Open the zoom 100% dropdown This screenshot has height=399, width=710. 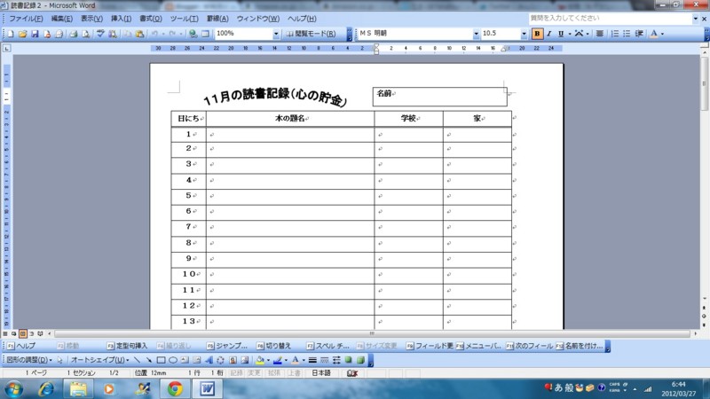276,34
